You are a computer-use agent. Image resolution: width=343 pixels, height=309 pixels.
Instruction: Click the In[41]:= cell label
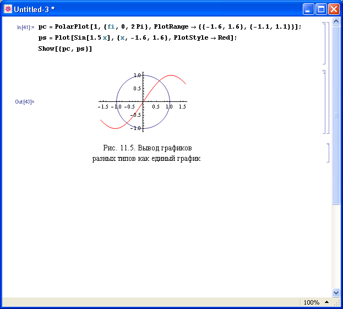pyautogui.click(x=25, y=28)
